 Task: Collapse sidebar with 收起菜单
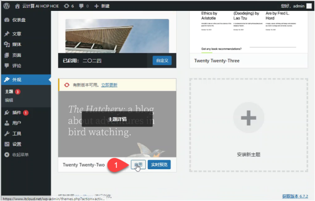(20, 155)
